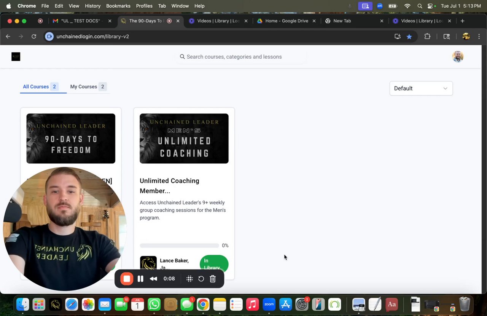Viewport: 487px width, 316px height.
Task: Click the "0:08" recording timer
Action: [x=169, y=279]
